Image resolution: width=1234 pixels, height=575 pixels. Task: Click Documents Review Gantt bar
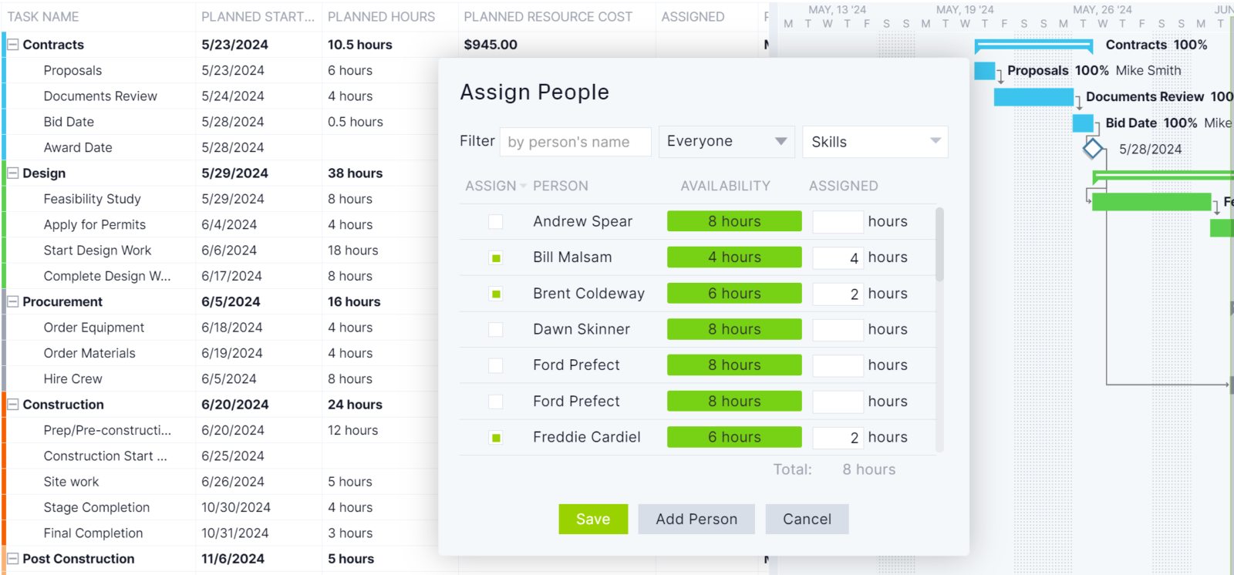[x=1033, y=97]
